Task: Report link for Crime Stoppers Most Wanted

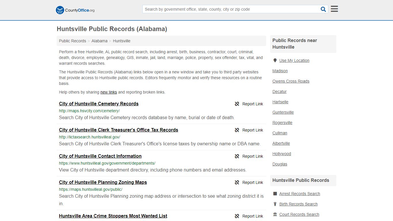Action: 253,216
